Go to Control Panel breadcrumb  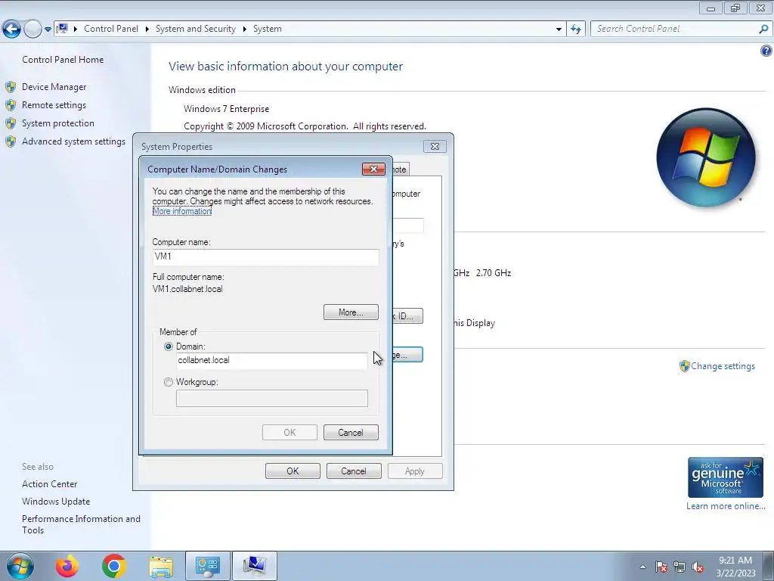pos(111,29)
